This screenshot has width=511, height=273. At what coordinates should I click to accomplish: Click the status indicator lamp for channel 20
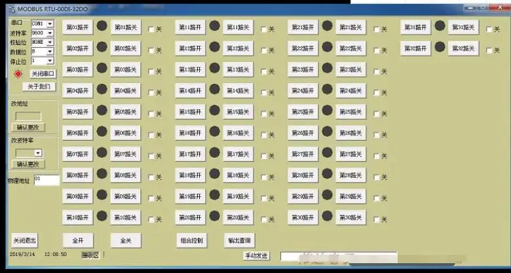coord(214,215)
